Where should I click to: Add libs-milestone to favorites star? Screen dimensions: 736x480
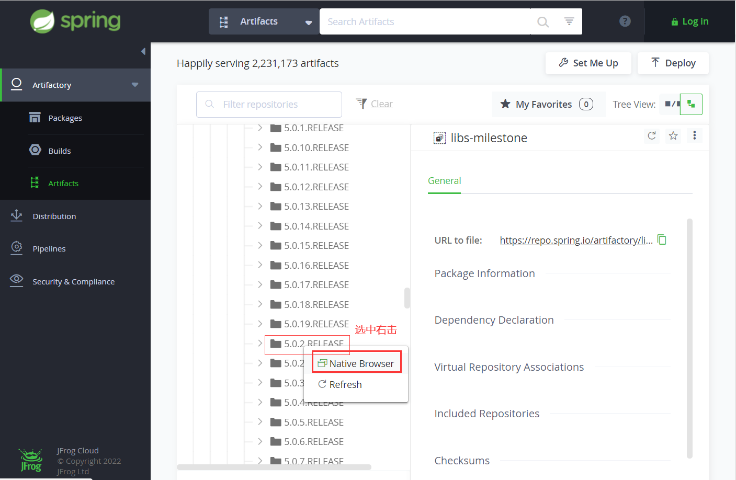673,136
